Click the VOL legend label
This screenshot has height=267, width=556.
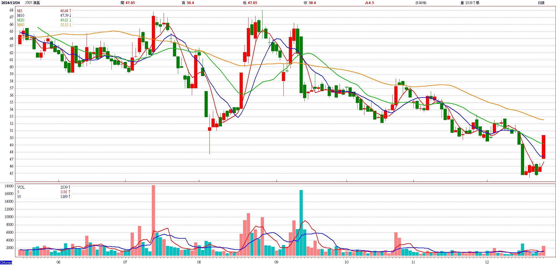tap(21, 187)
